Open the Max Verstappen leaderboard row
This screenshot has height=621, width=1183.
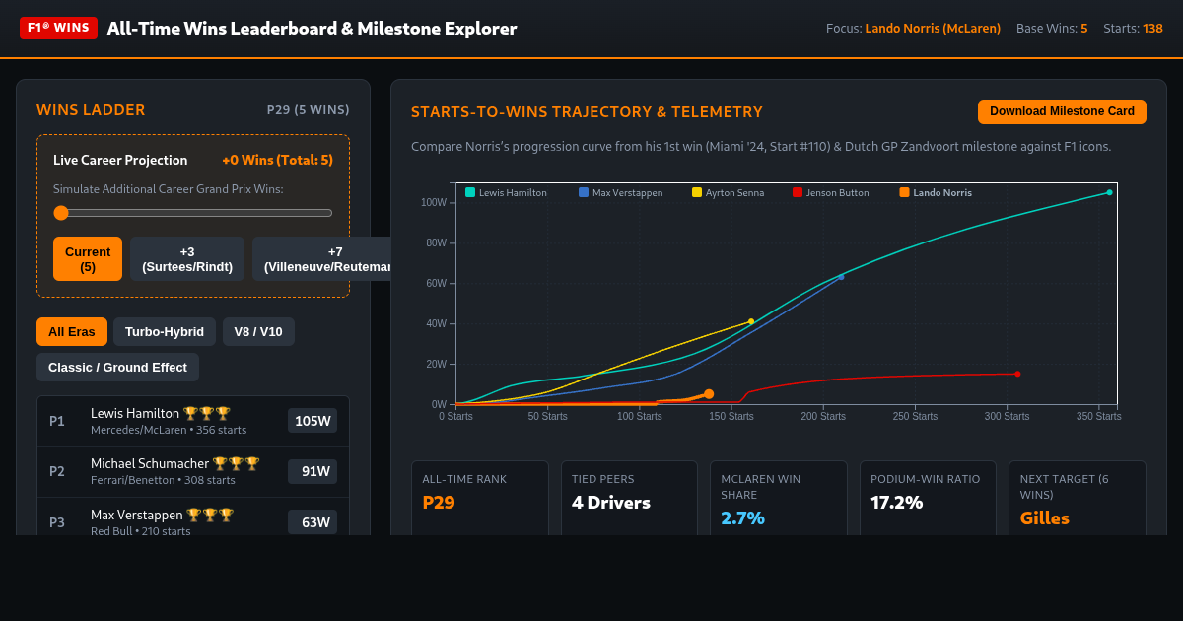tap(193, 517)
